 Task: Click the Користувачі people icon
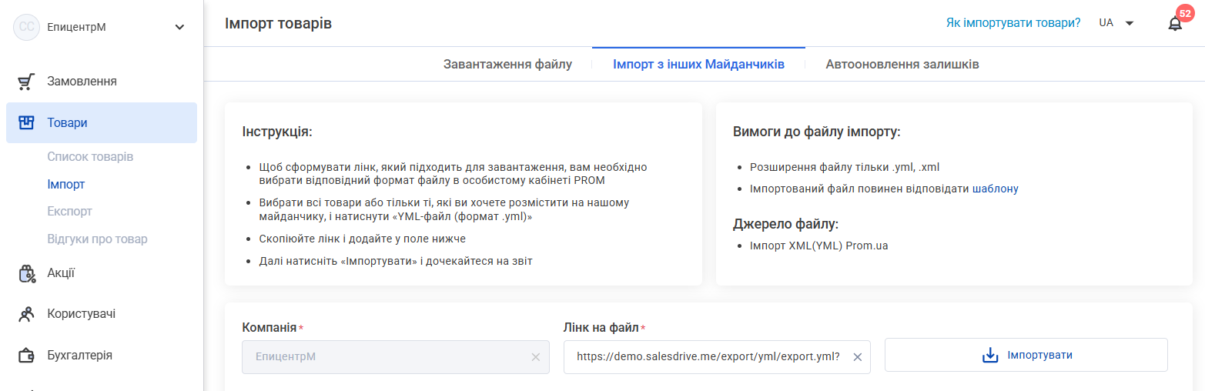pyautogui.click(x=27, y=314)
